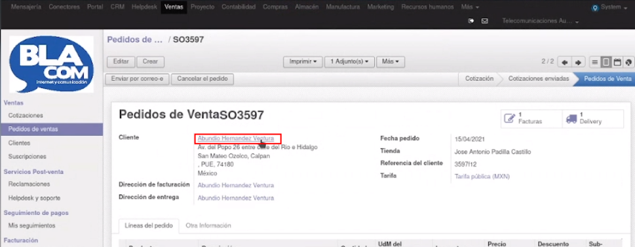Click the BLACOM company logo
The image size is (635, 247).
pos(51,64)
